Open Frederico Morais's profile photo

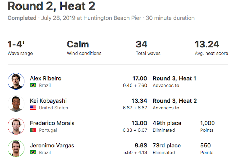pyautogui.click(x=16, y=126)
